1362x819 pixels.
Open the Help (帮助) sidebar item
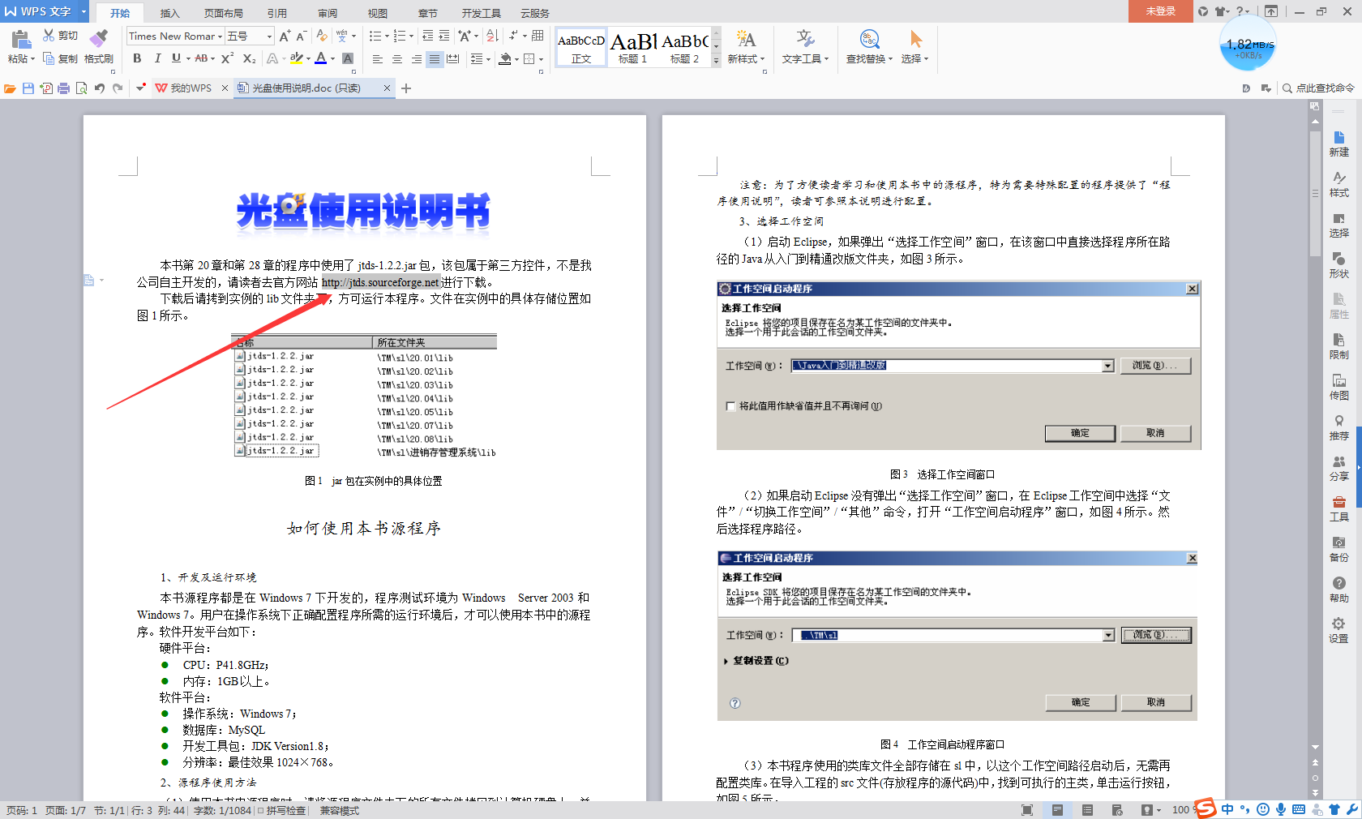[x=1338, y=590]
